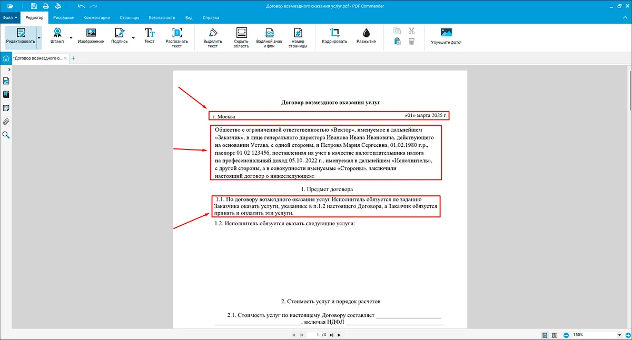Click the paste clipboard icon
The height and width of the screenshot is (340, 632).
point(398,42)
